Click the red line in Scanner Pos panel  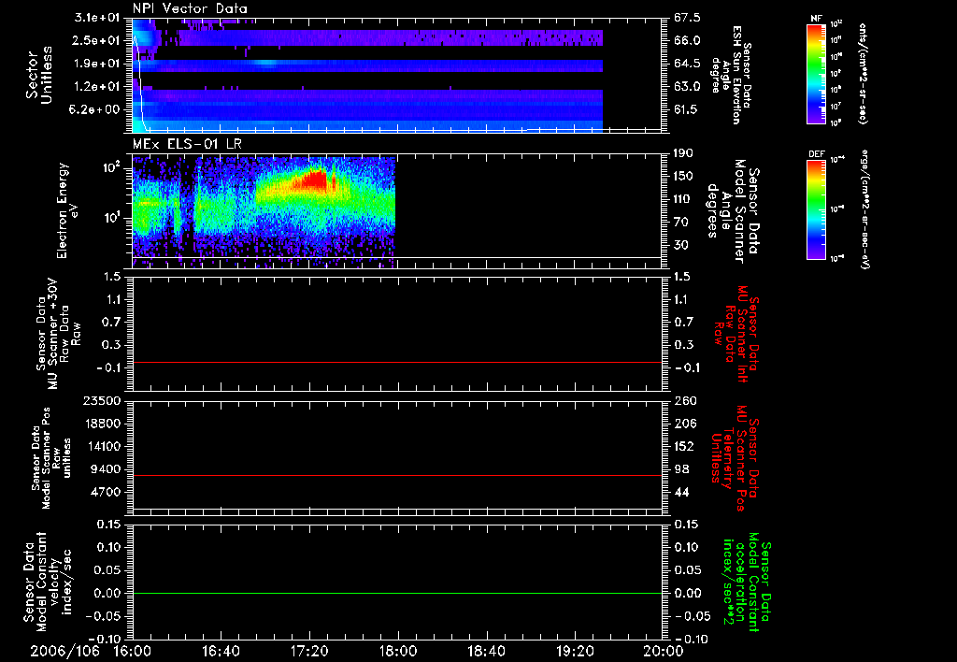point(396,475)
